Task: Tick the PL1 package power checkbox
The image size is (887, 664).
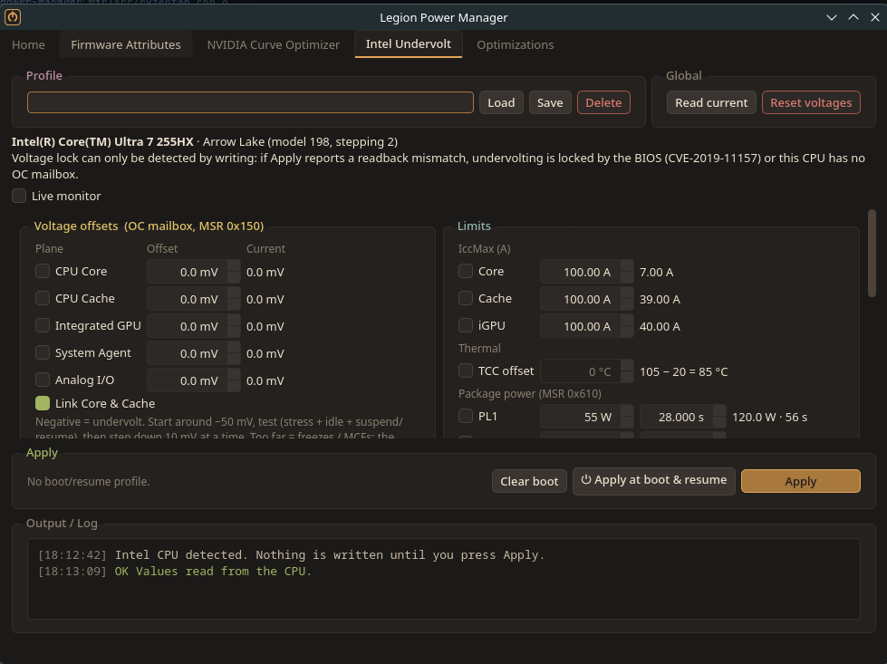Action: (x=466, y=416)
